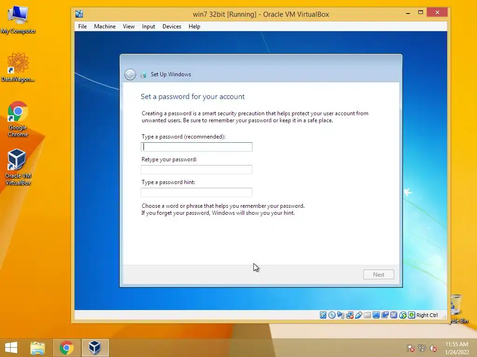Click the network tray icon
This screenshot has width=477, height=357.
[422, 348]
